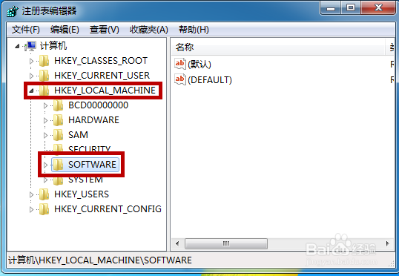Viewport: 399px width, 276px height.
Task: Click the HKEY_CLASSES_ROOT folder icon
Action: 44,61
